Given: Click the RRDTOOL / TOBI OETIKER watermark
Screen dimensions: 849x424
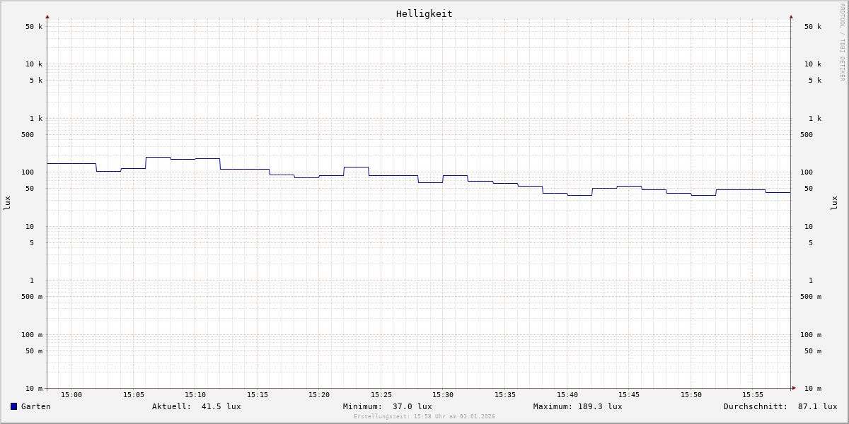Looking at the screenshot, I should point(842,42).
